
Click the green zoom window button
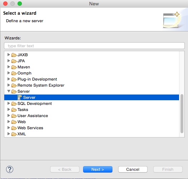(x=20, y=4)
